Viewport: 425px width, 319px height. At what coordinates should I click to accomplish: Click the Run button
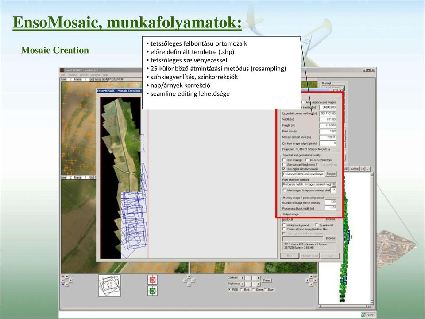click(290, 256)
